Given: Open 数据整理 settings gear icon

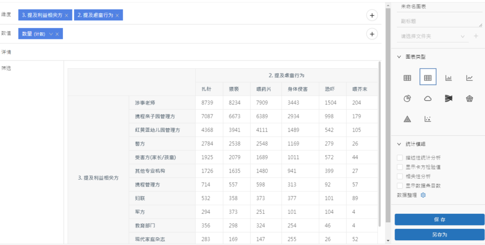Looking at the screenshot, I should pos(423,195).
